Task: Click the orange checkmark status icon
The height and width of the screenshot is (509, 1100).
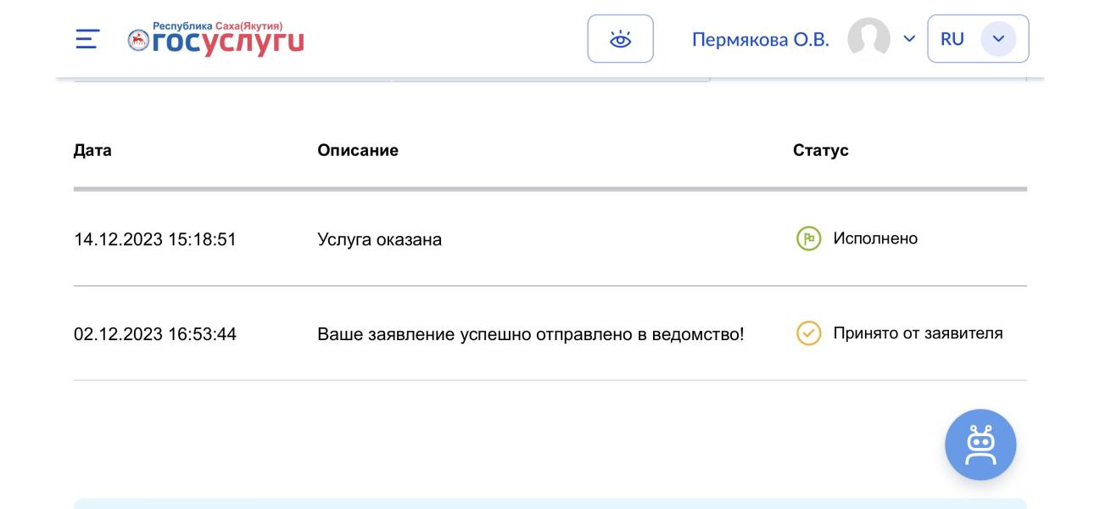Action: [x=809, y=333]
